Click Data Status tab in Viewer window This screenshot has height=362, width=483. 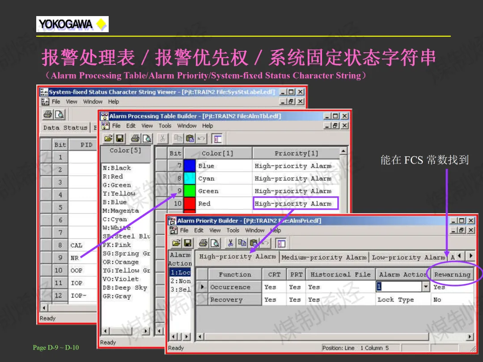pyautogui.click(x=65, y=127)
